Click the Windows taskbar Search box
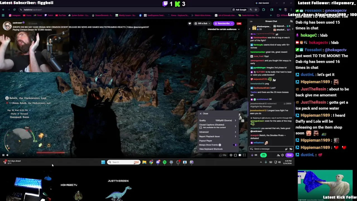 pos(124,162)
